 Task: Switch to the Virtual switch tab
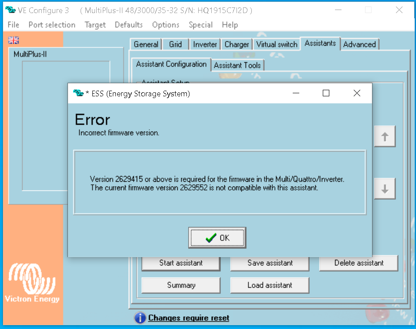277,44
